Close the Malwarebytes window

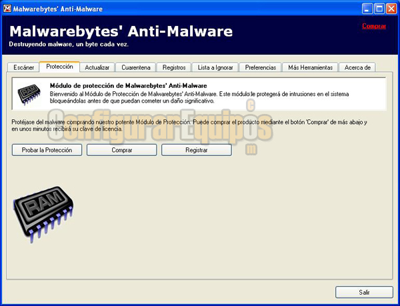[391, 9]
